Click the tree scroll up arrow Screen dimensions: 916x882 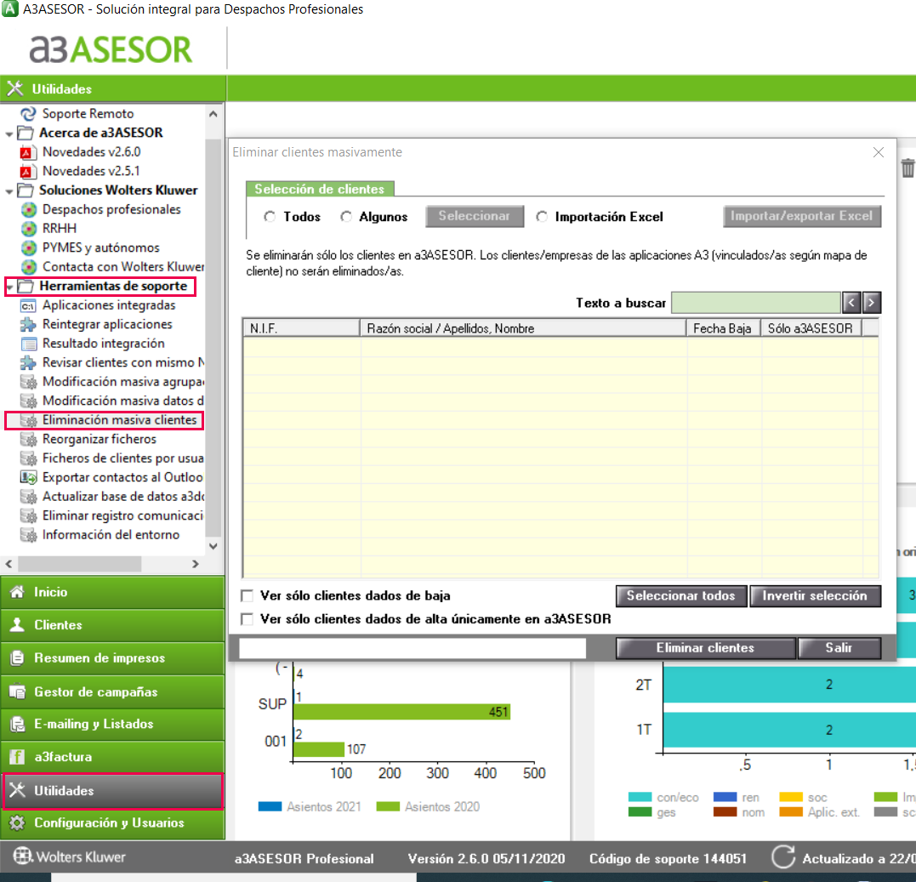pos(213,114)
